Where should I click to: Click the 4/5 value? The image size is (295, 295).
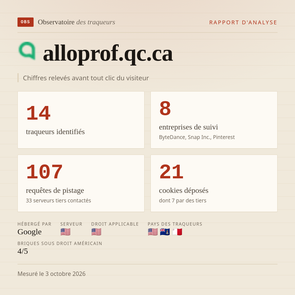click(23, 251)
